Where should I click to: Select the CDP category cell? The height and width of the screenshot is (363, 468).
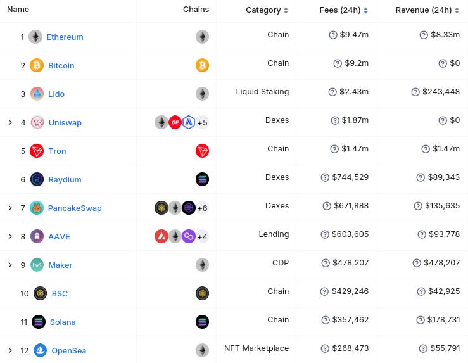pos(281,263)
